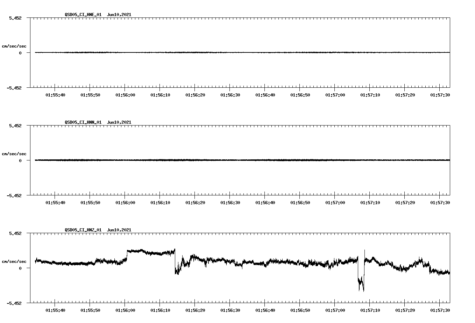Click the 0 axis label of HNE plot
The image size is (475, 323).
point(20,53)
